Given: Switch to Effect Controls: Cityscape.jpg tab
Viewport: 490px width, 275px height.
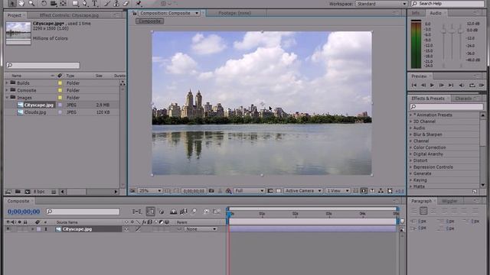Looking at the screenshot, I should [69, 15].
